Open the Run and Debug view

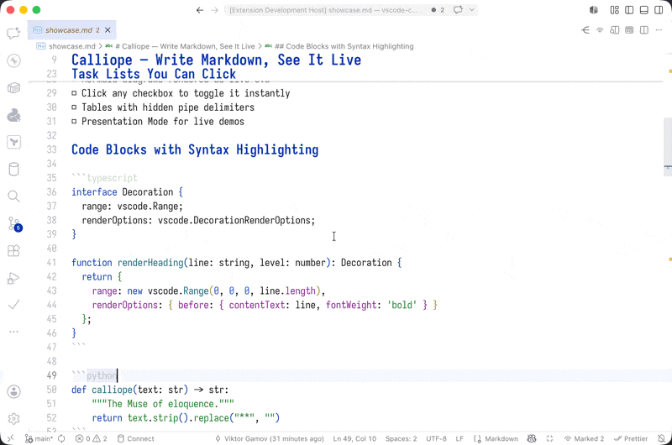pyautogui.click(x=13, y=278)
